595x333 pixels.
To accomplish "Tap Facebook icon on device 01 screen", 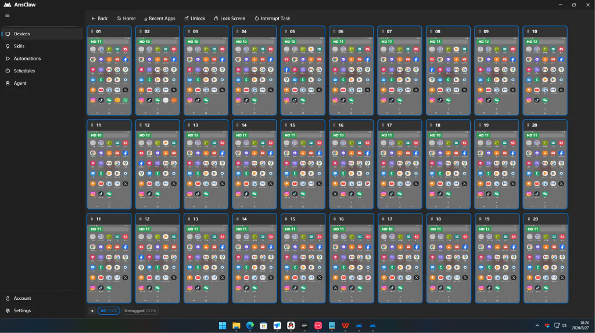I will coord(126,60).
